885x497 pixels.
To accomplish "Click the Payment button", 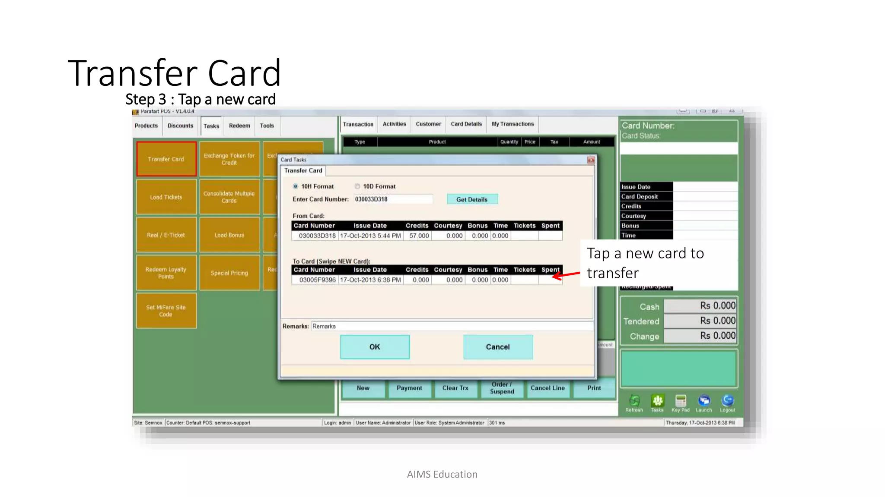I will (409, 388).
